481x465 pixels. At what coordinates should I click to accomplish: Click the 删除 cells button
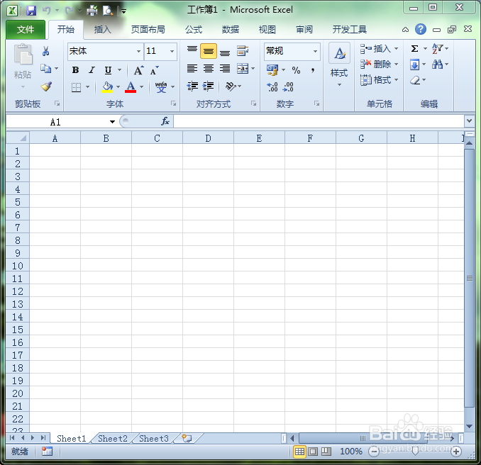pyautogui.click(x=380, y=64)
